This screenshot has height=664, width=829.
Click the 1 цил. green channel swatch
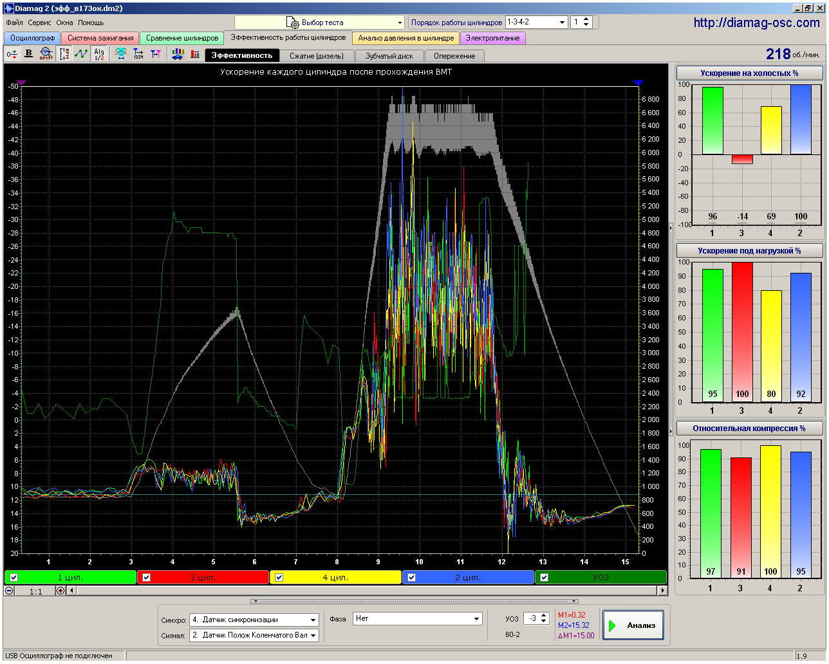click(x=70, y=577)
